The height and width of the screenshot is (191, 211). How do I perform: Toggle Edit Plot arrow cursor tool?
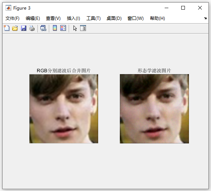coord(75,28)
